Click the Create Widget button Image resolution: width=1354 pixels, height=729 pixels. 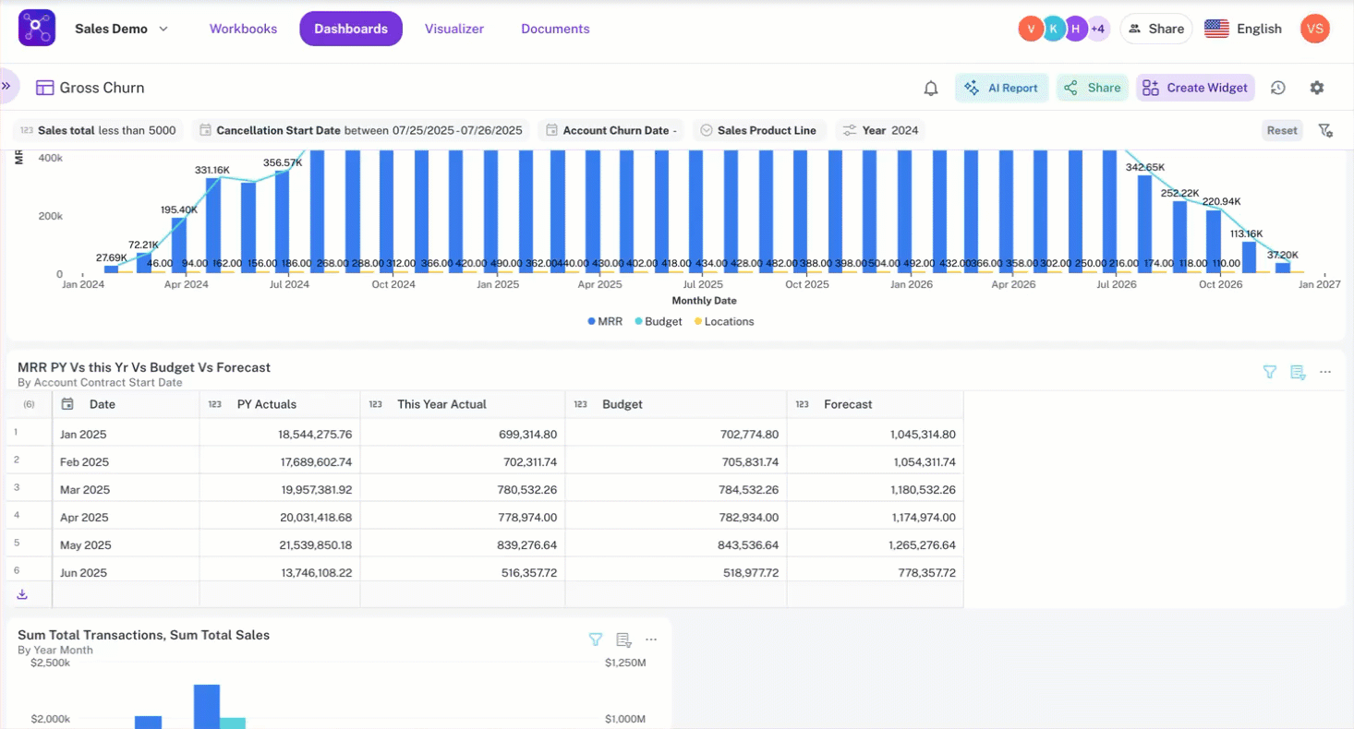click(x=1195, y=88)
